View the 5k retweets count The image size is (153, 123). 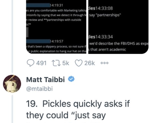[x=66, y=63]
